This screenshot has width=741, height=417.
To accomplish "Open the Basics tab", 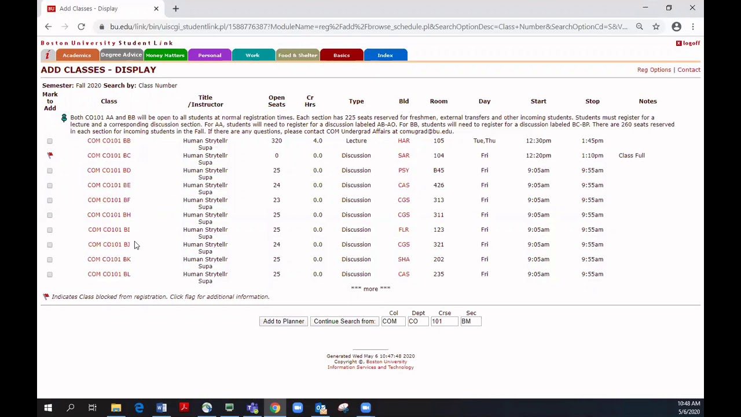I will (x=342, y=56).
